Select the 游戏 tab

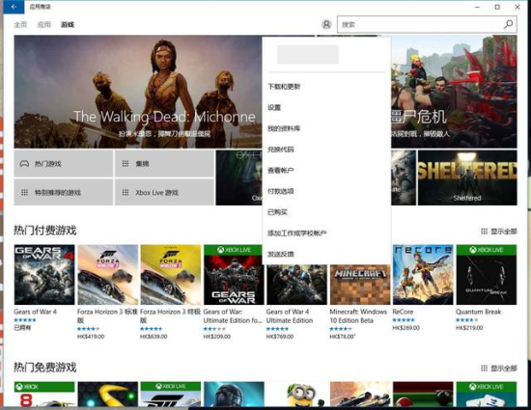(68, 25)
